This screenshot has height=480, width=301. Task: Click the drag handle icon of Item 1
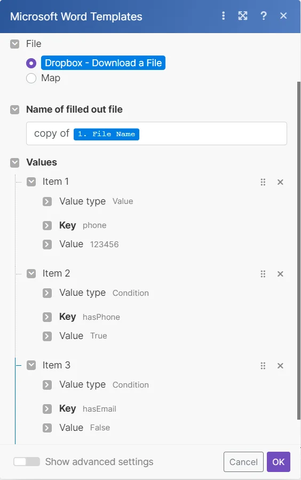coord(263,182)
